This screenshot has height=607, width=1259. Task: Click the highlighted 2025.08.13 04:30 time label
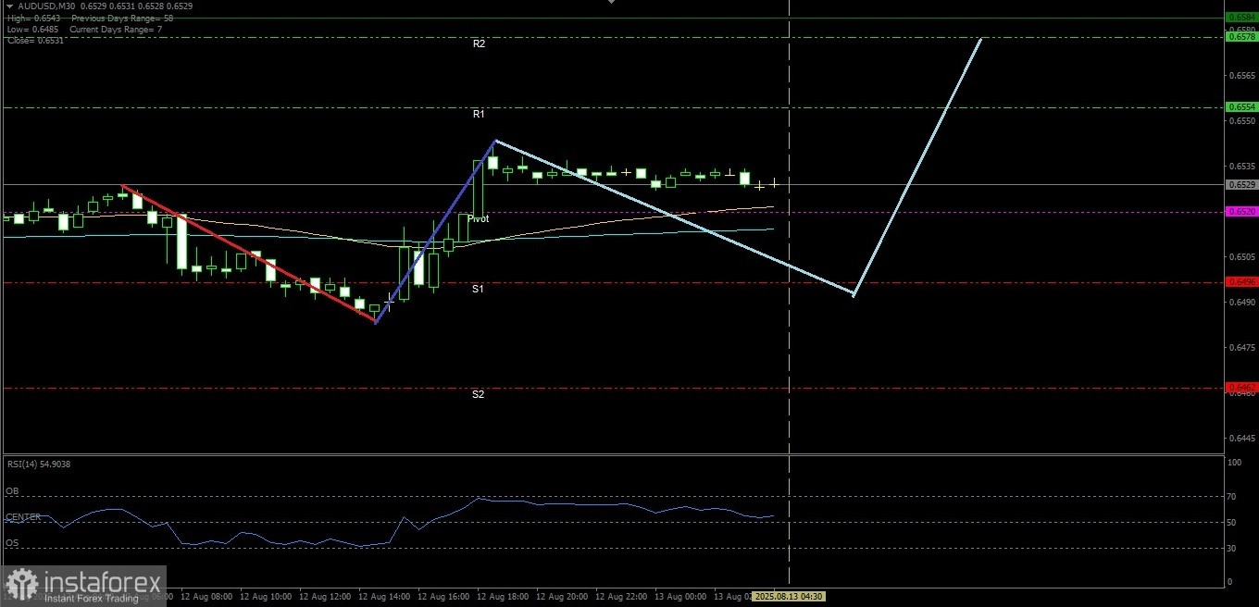(x=788, y=597)
